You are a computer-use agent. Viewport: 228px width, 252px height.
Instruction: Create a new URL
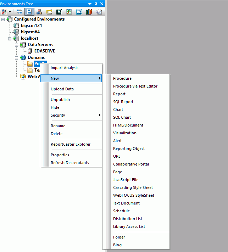(x=117, y=156)
